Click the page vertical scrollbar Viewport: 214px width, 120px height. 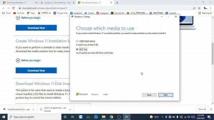(213, 54)
